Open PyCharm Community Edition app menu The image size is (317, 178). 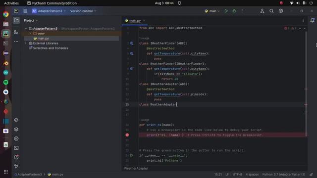52,3
